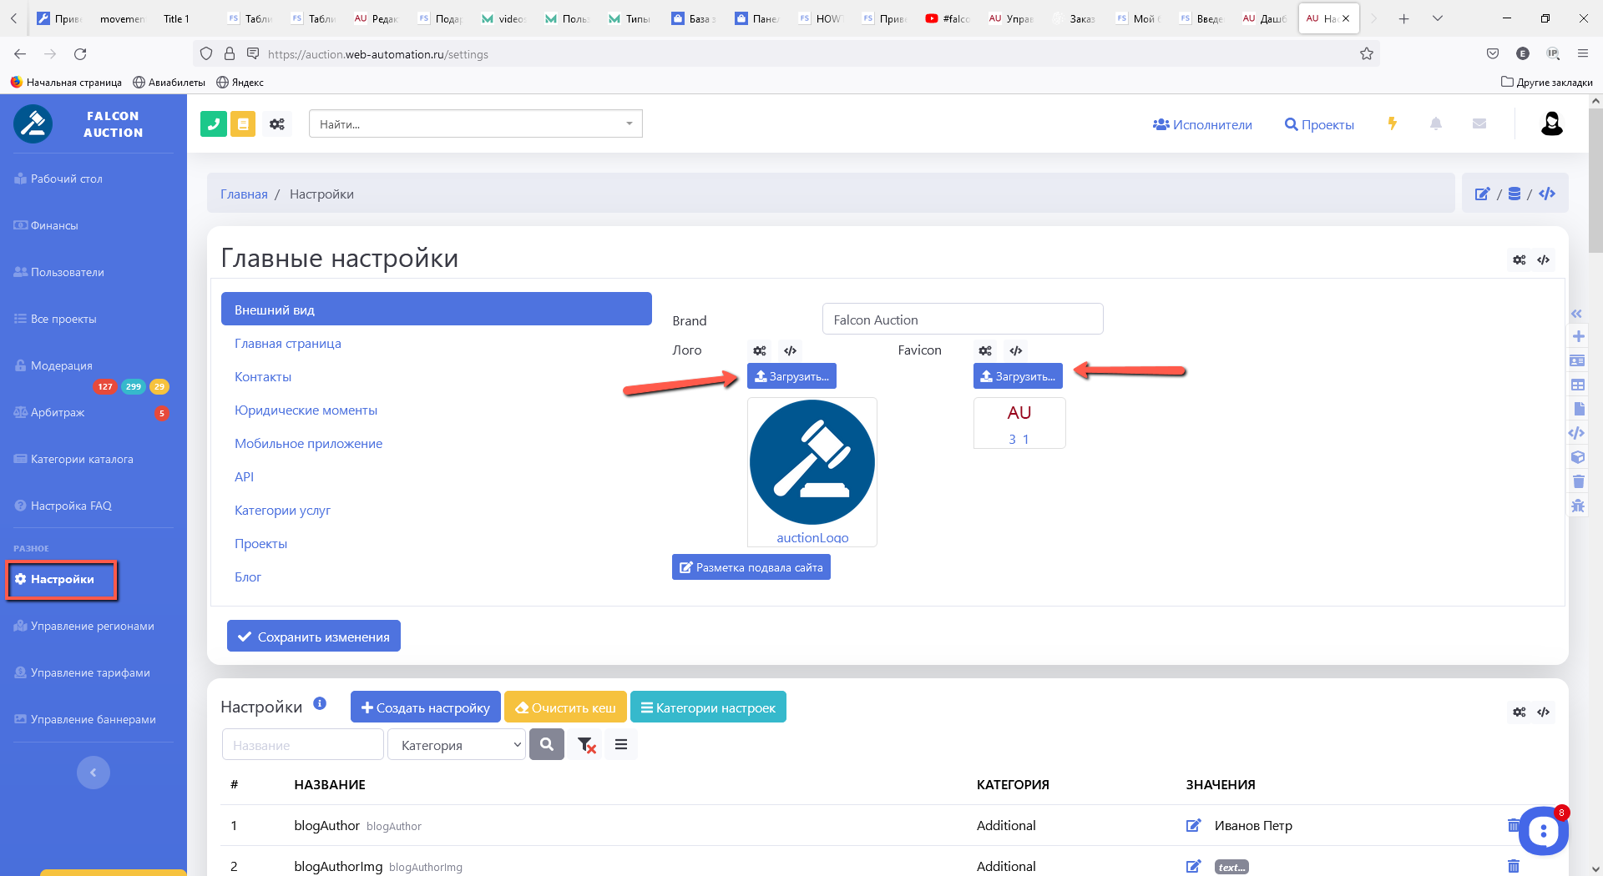The width and height of the screenshot is (1603, 876).
Task: Edit the blogAuthor value pencil icon
Action: 1193,825
